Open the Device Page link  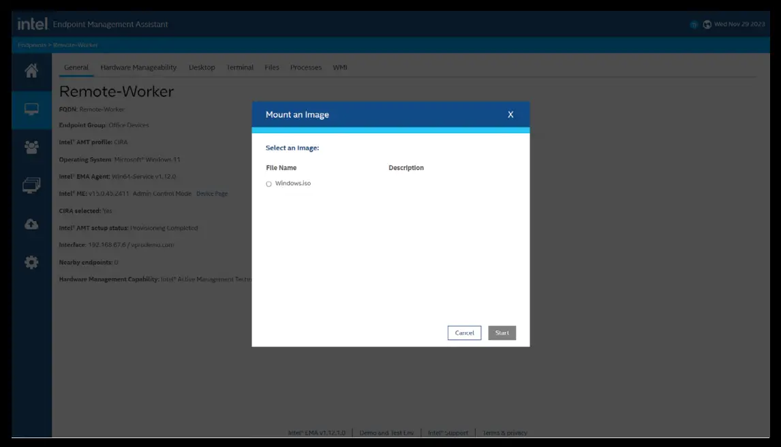(212, 193)
